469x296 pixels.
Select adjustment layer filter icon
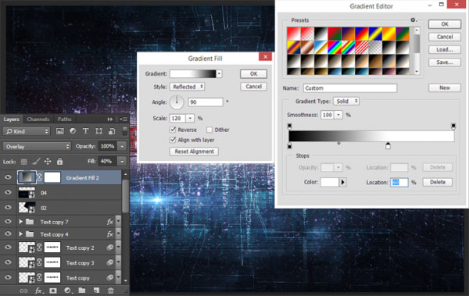pos(73,131)
